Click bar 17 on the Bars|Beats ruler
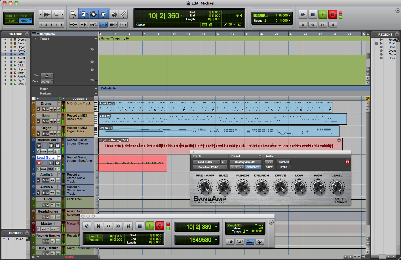The height and width of the screenshot is (260, 401). [218, 34]
